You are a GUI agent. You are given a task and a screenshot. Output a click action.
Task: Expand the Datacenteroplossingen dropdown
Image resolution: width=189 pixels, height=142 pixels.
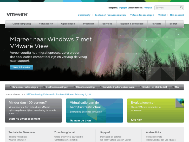click(x=24, y=87)
